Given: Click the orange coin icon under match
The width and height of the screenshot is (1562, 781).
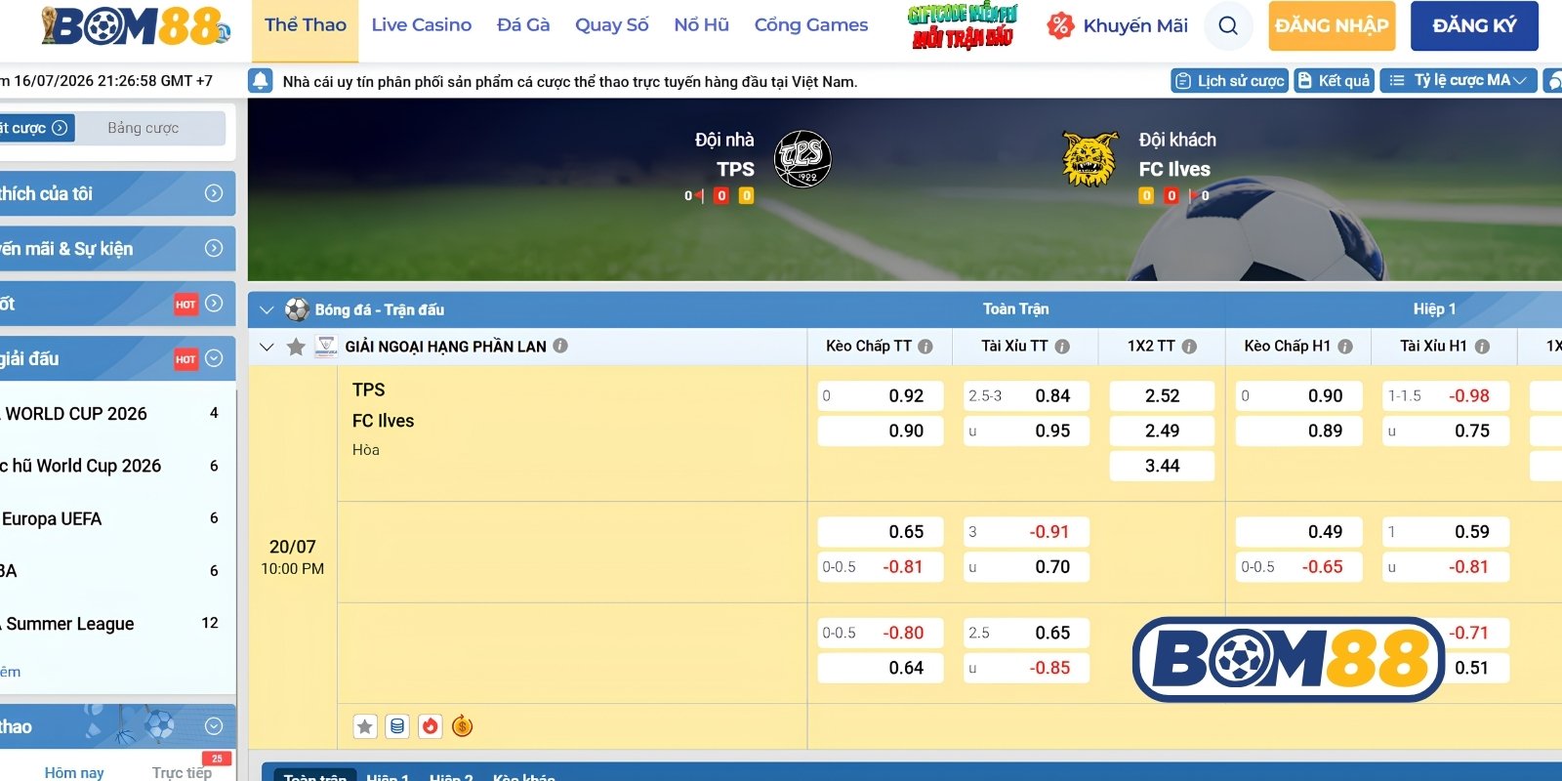Looking at the screenshot, I should [463, 726].
